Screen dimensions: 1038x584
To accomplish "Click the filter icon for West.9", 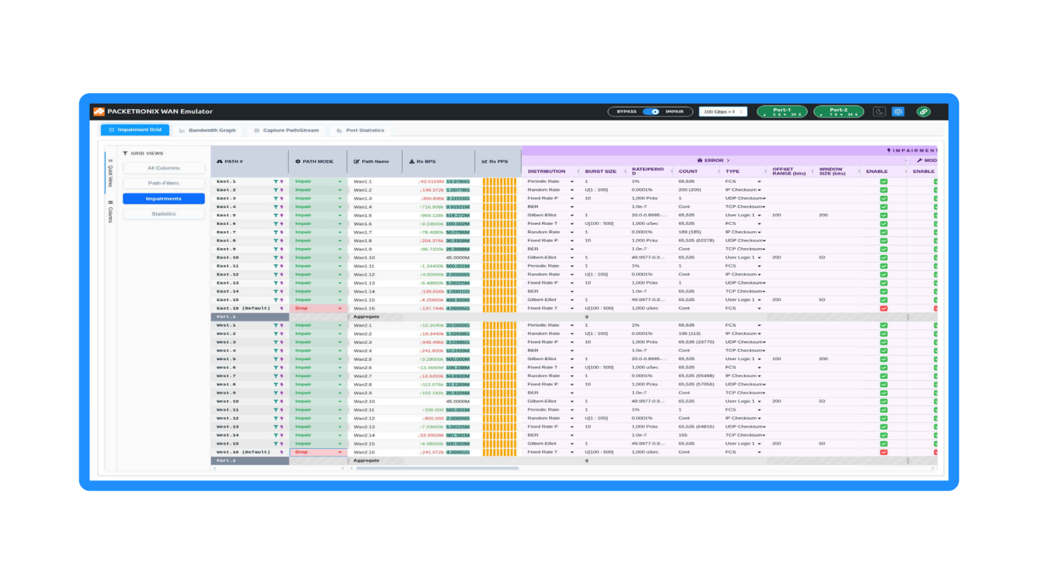I will click(276, 393).
